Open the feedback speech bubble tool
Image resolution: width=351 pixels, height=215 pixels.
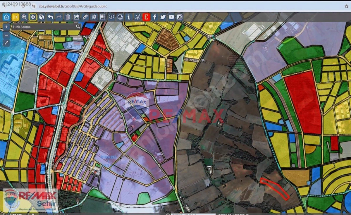[111, 17]
